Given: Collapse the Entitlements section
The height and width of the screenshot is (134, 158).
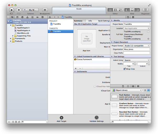Looking at the screenshot, I should pyautogui.click(x=75, y=72).
